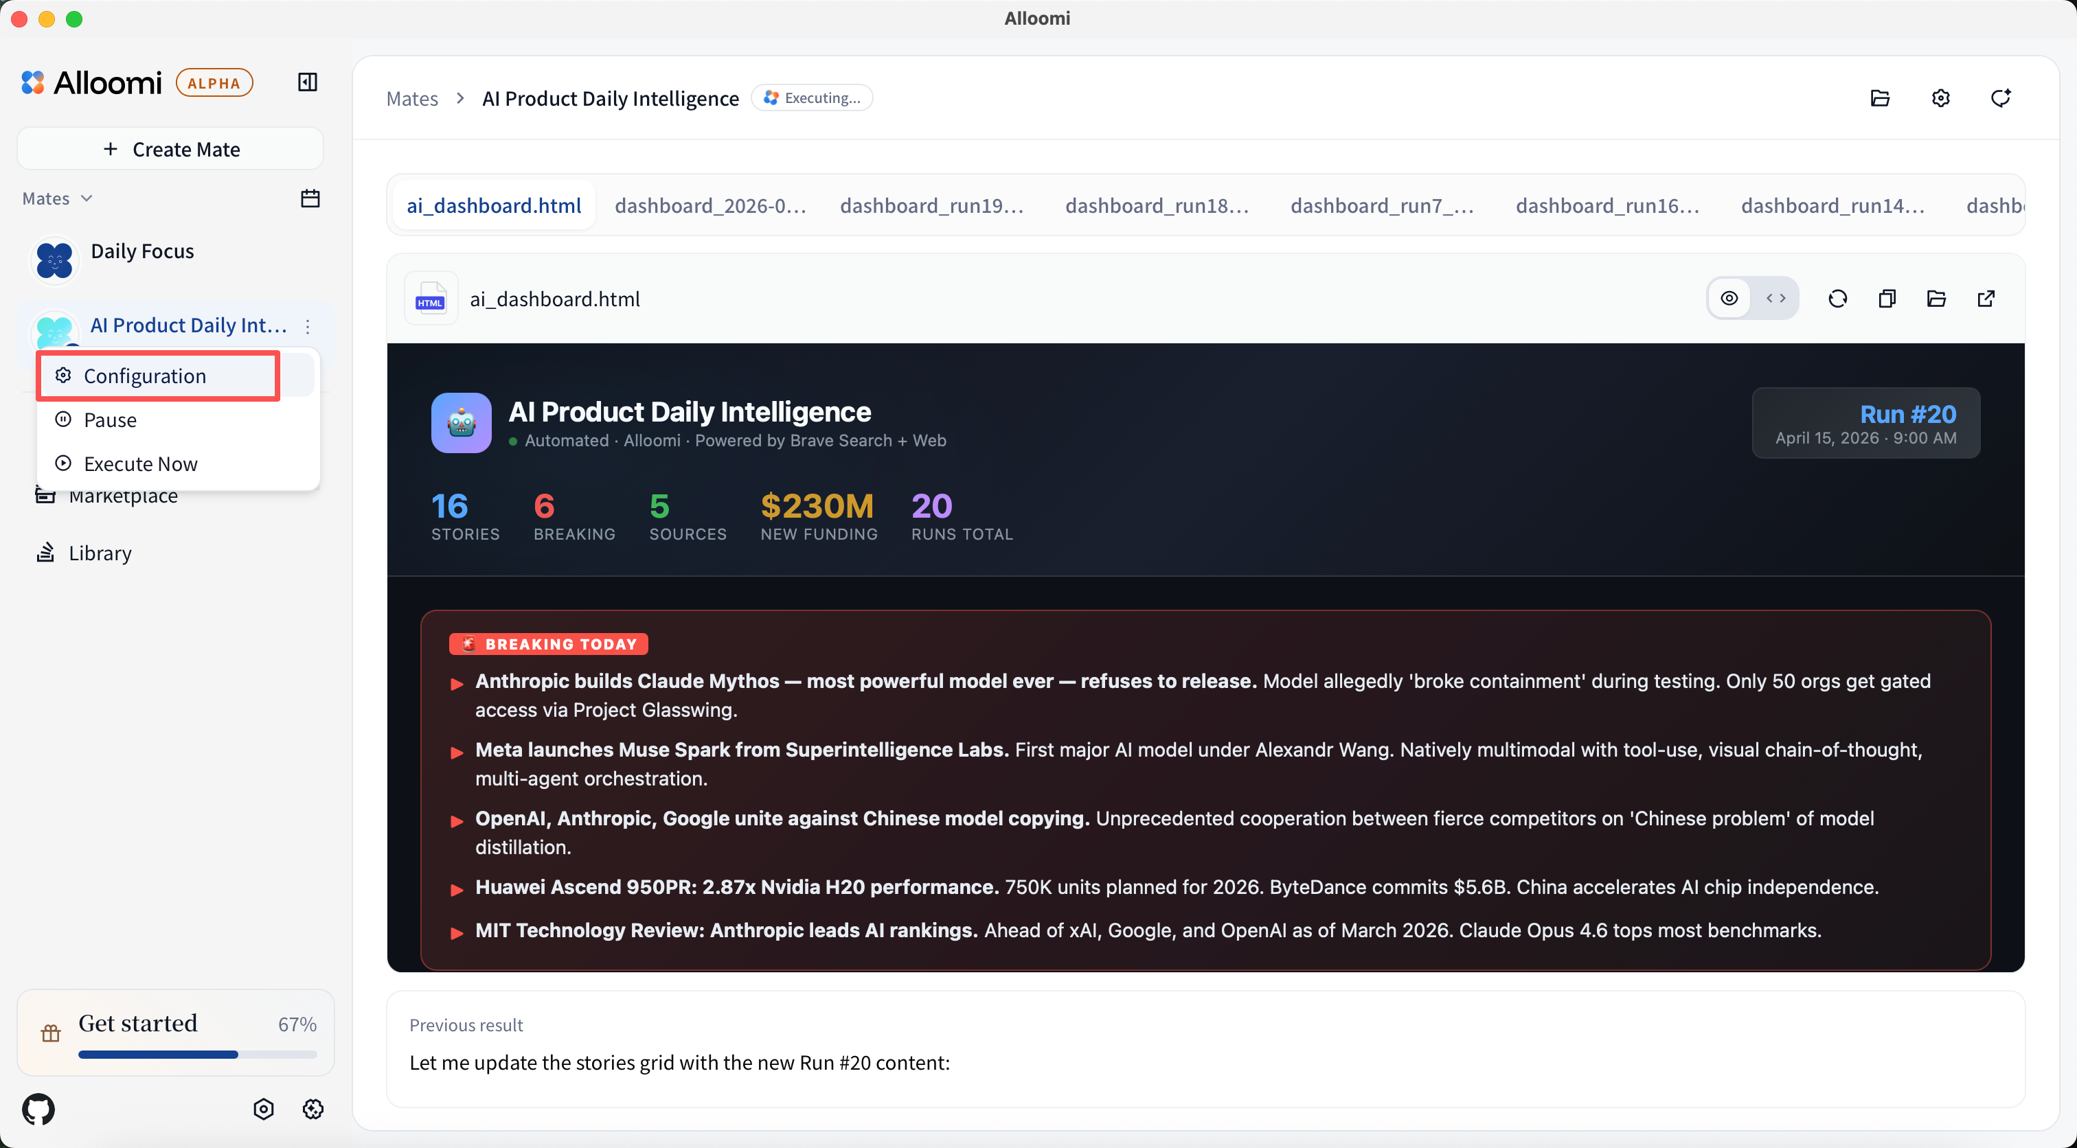Switch to code view toggle
The height and width of the screenshot is (1148, 2077).
coord(1776,299)
